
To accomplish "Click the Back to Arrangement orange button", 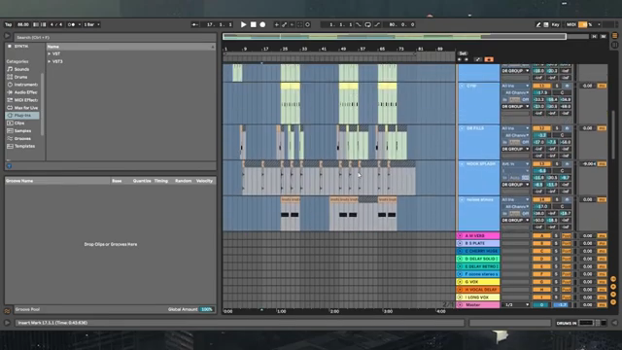I will tap(489, 59).
